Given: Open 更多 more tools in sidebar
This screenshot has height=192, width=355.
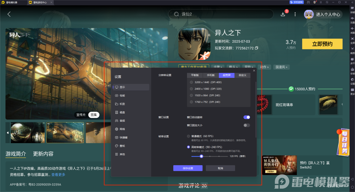Looking at the screenshot, I should click(x=352, y=91).
